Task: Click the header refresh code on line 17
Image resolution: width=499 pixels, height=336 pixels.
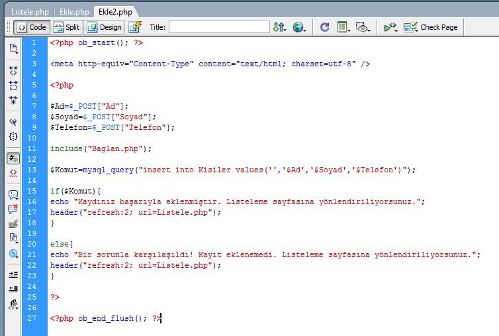Action: (x=136, y=212)
